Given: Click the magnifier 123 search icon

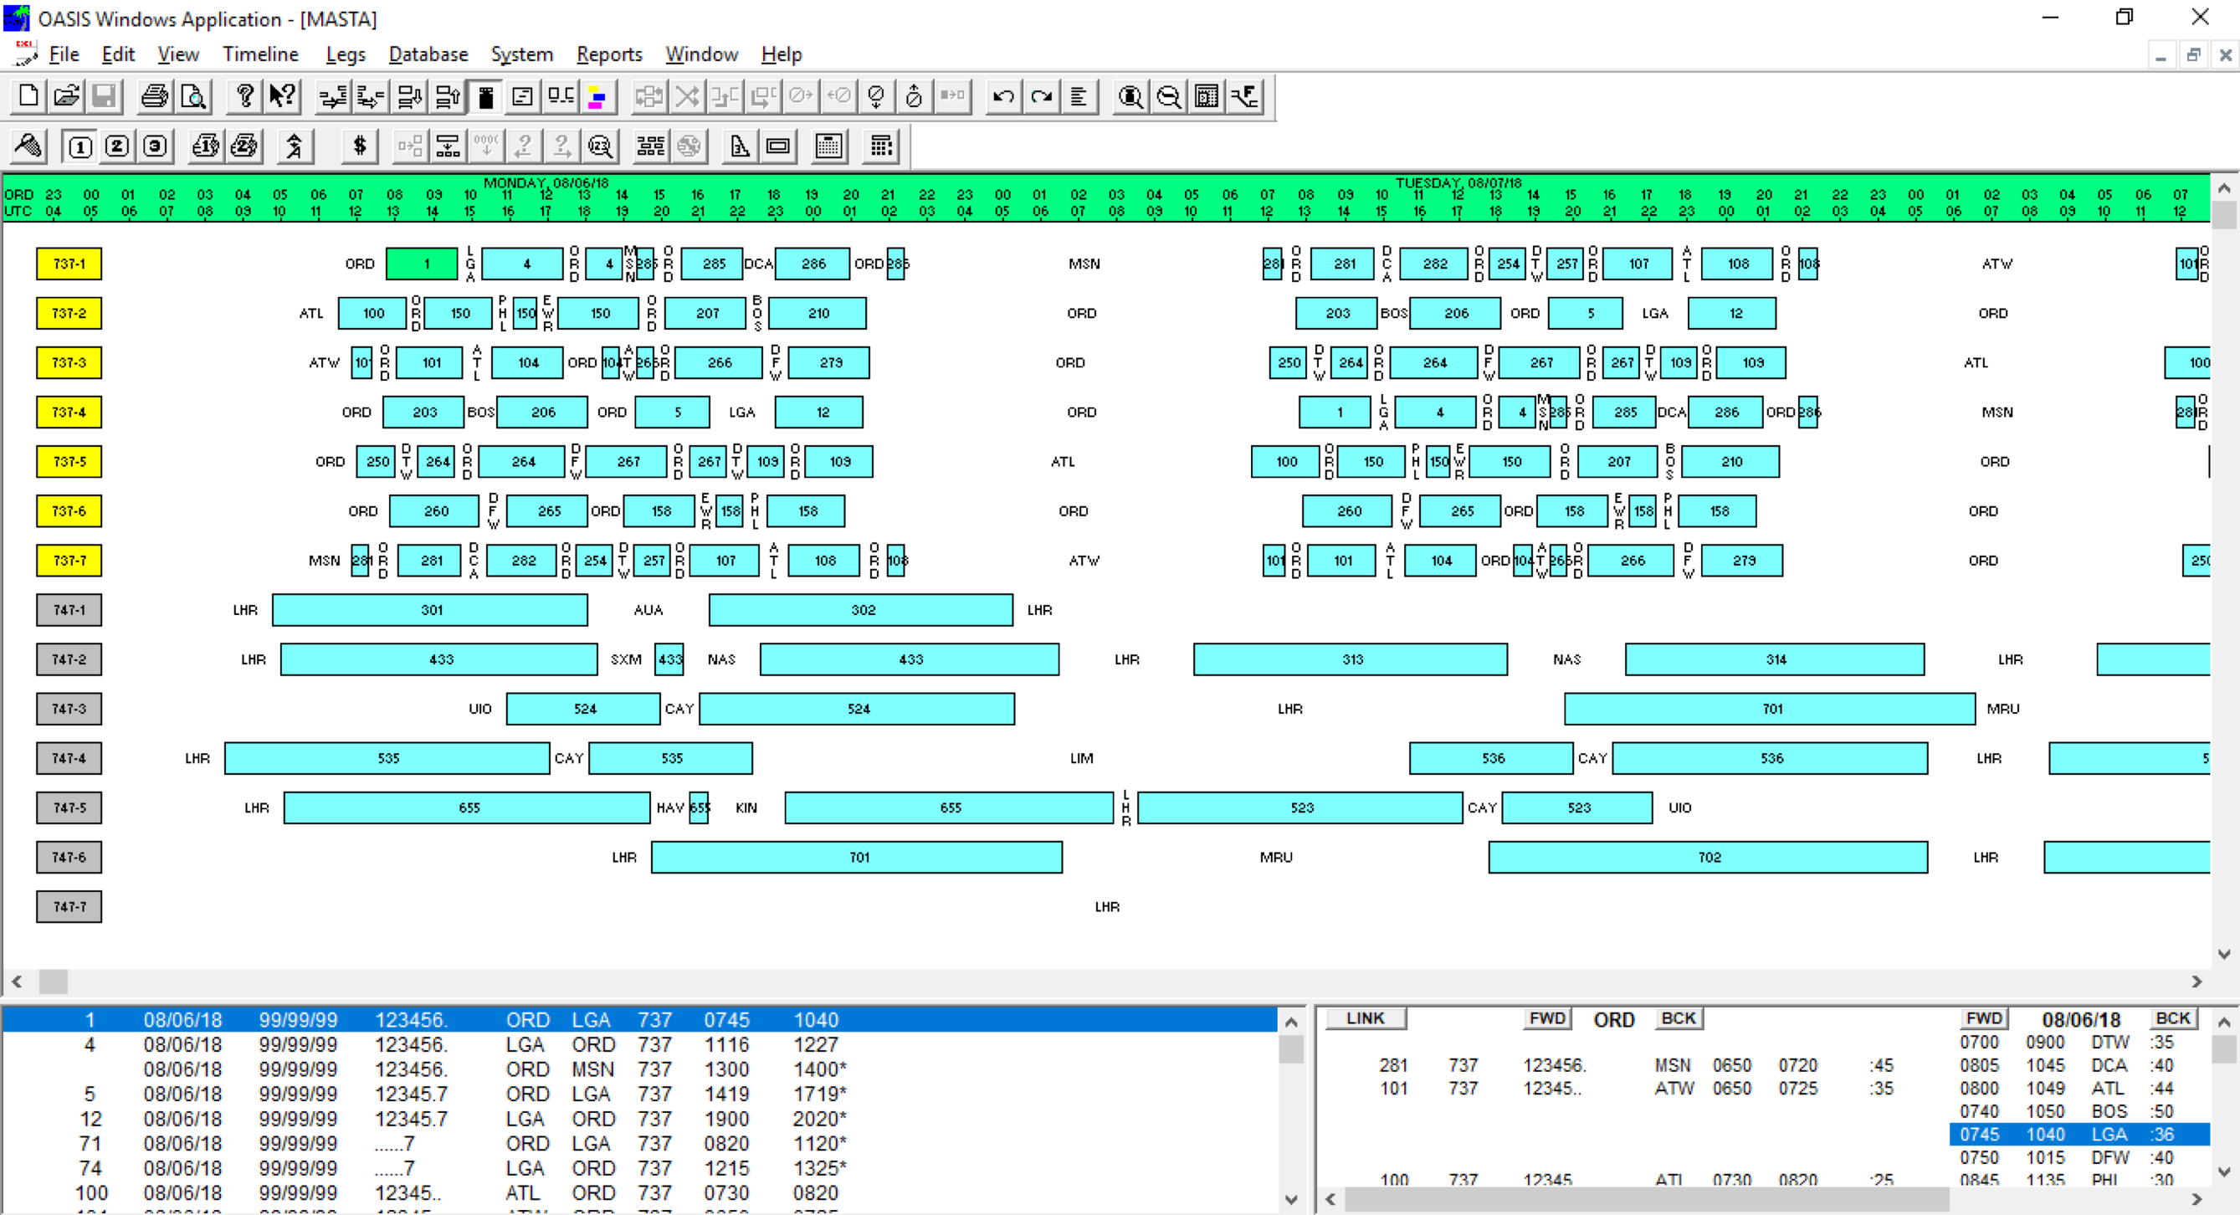Looking at the screenshot, I should pos(600,146).
